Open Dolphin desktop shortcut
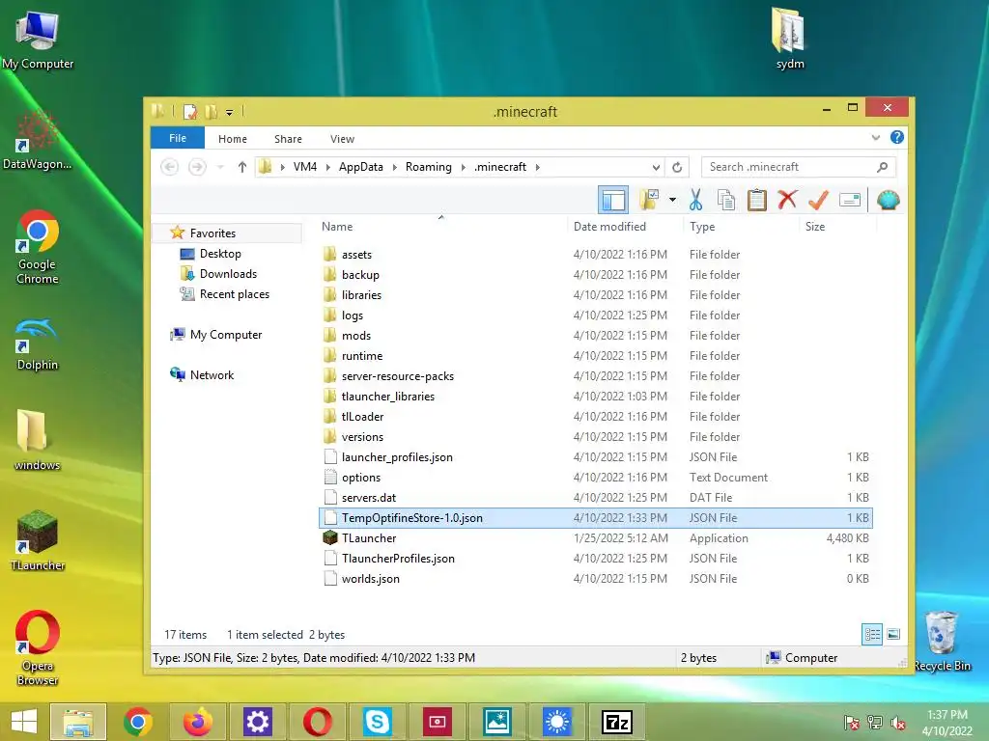 (x=38, y=344)
